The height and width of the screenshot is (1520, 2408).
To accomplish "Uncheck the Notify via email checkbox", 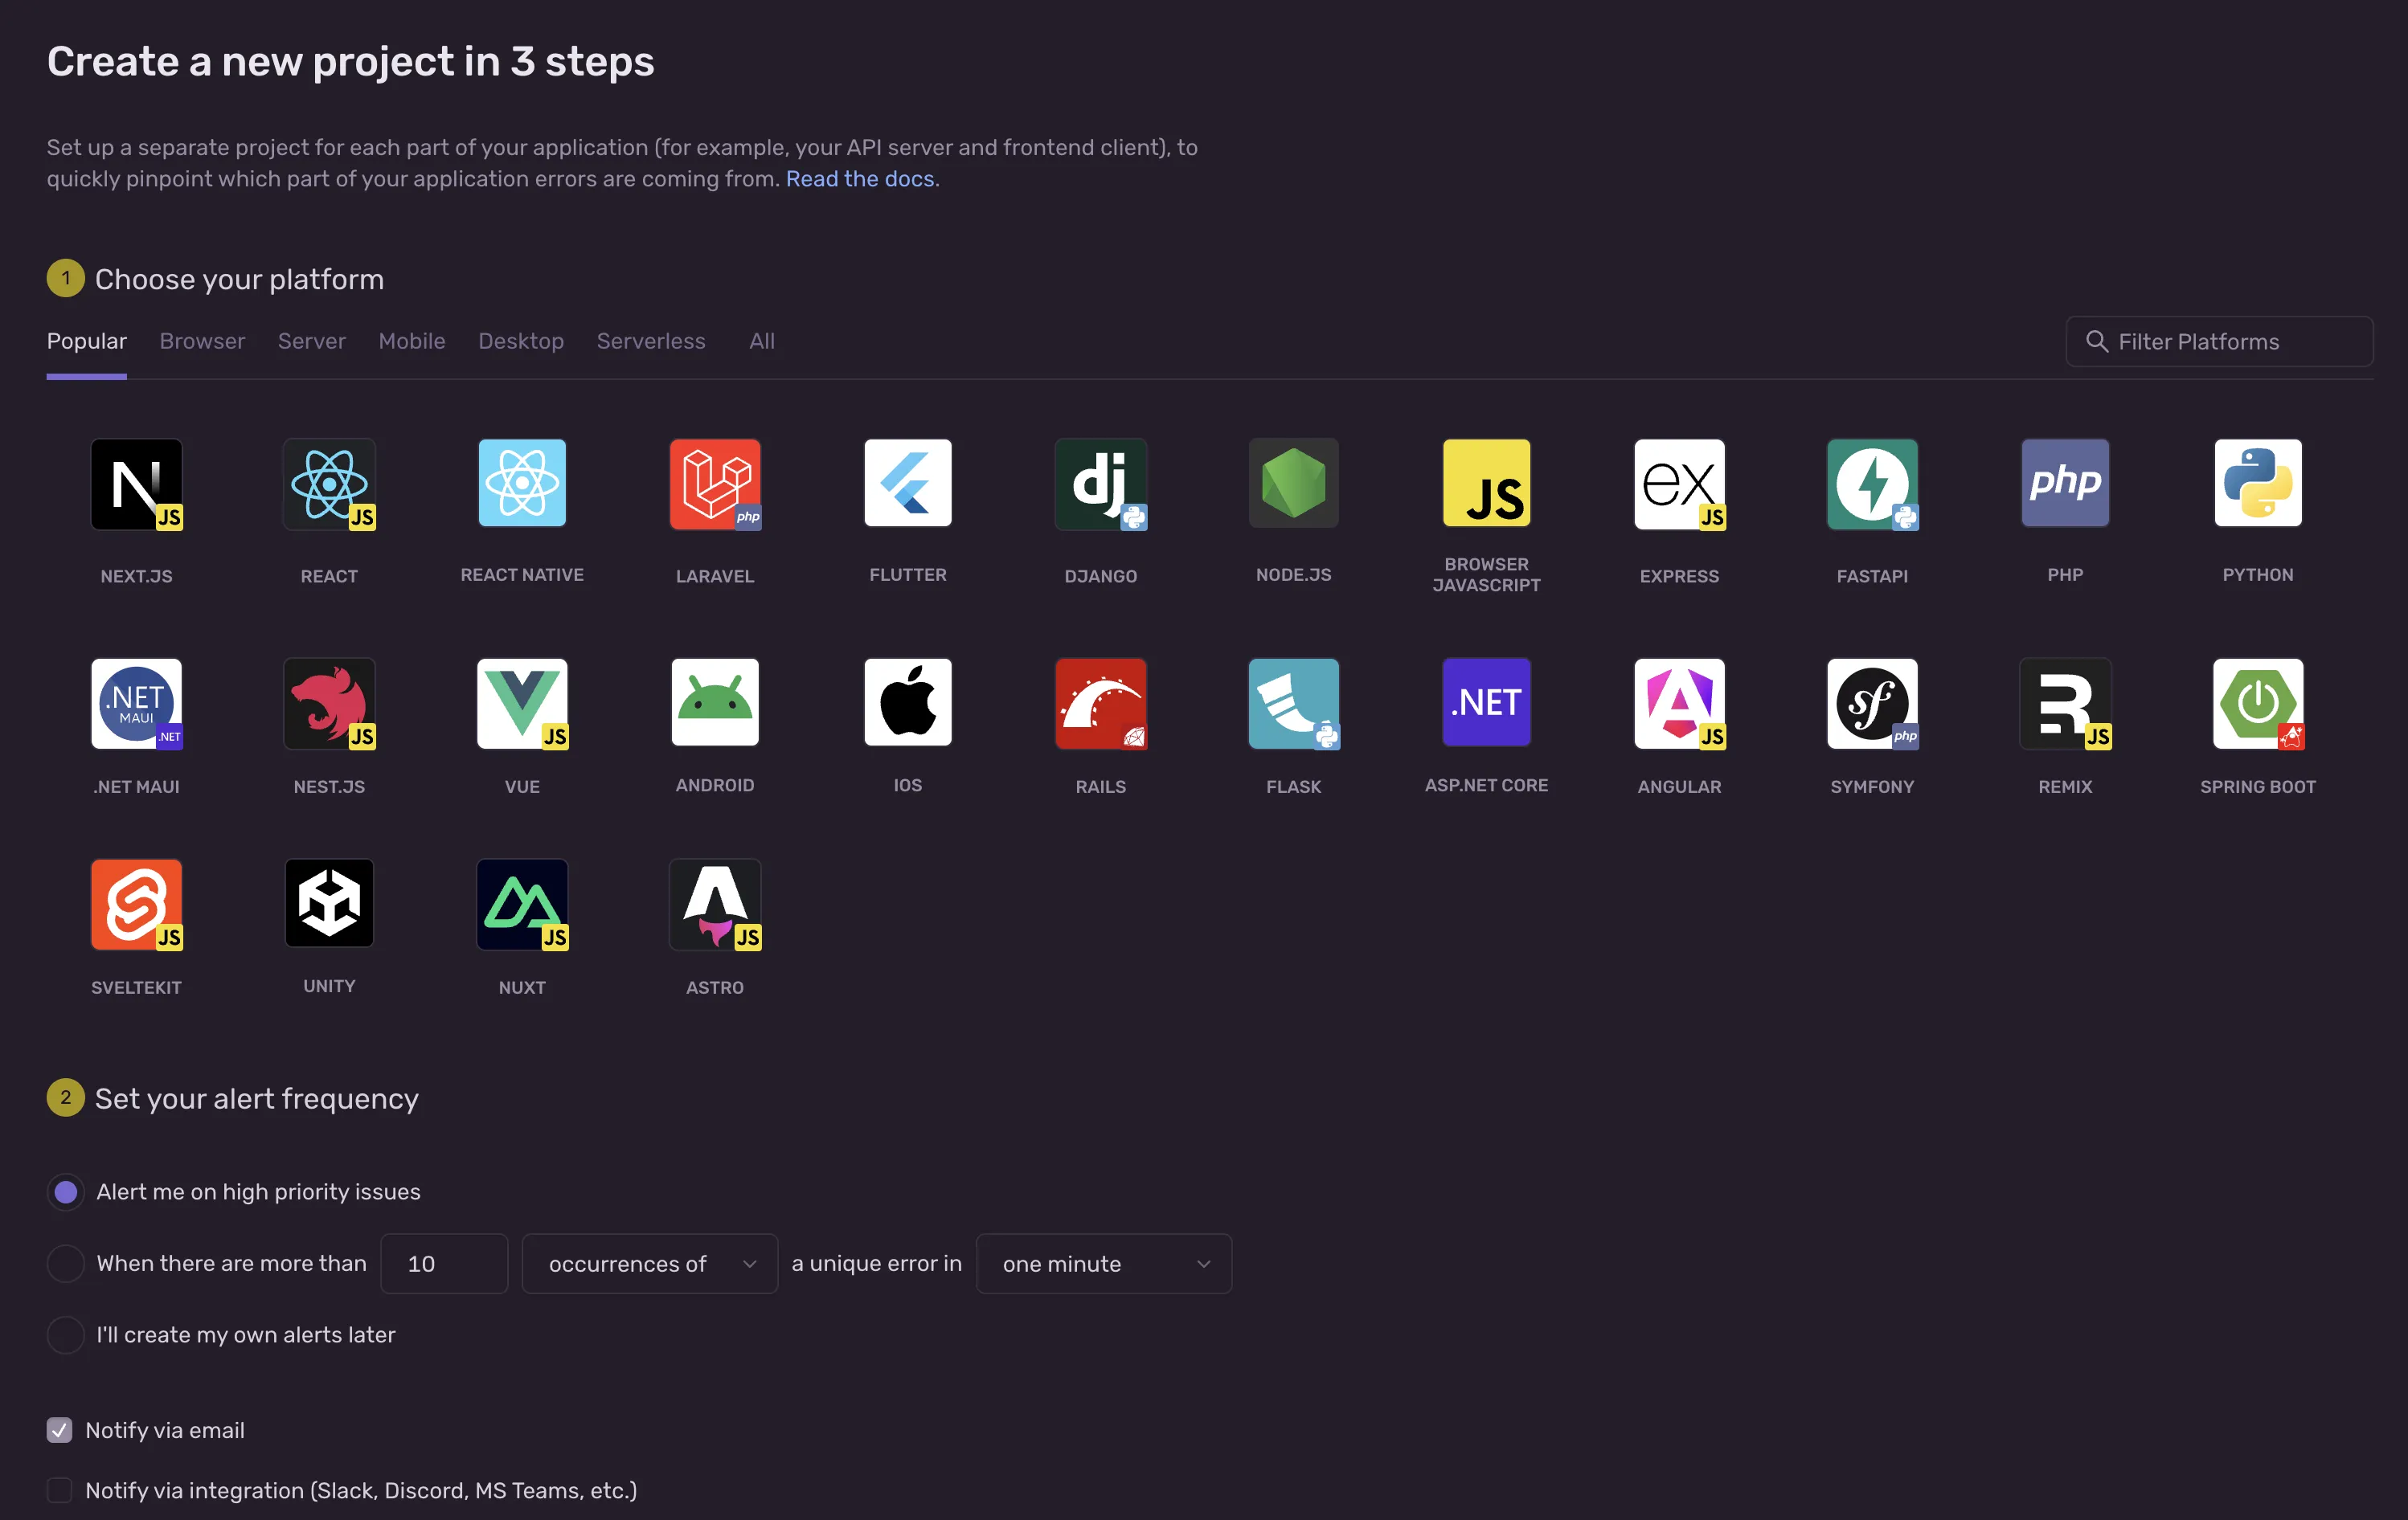I will tap(60, 1431).
